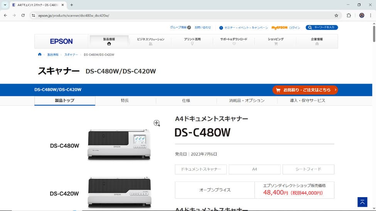The height and width of the screenshot is (211, 376).
Task: Reload the page with the refresh icon
Action: click(23, 15)
